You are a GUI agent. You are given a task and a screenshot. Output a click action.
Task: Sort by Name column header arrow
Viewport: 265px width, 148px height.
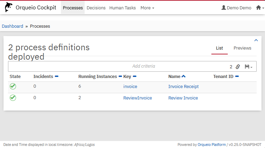click(x=184, y=76)
